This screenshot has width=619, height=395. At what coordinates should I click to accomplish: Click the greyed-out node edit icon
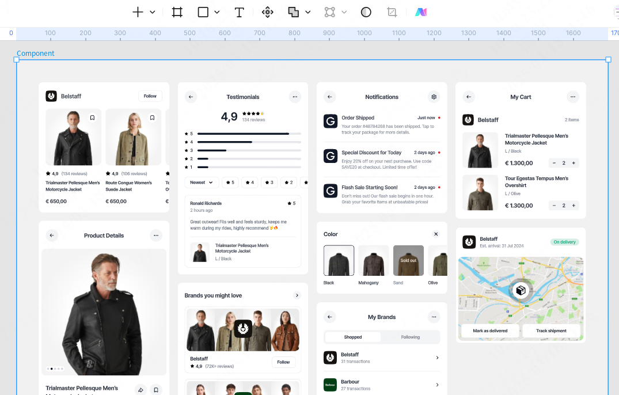(329, 12)
